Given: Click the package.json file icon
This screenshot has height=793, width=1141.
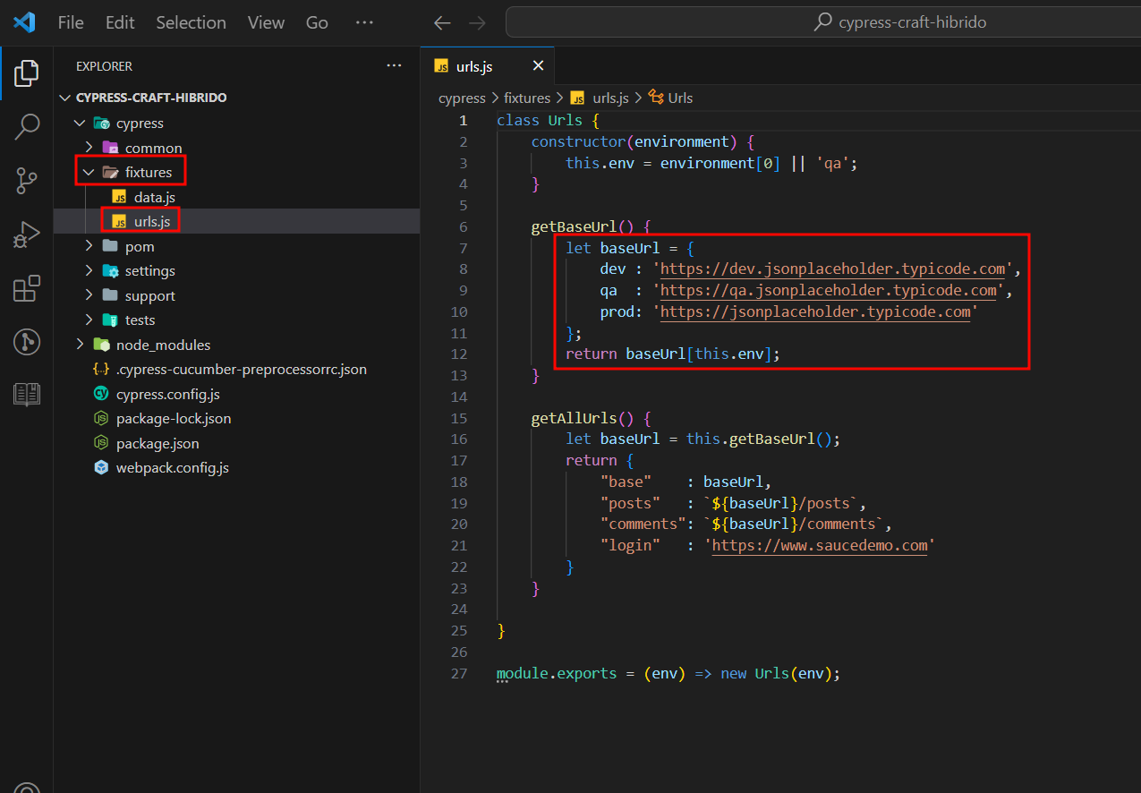Looking at the screenshot, I should (101, 443).
